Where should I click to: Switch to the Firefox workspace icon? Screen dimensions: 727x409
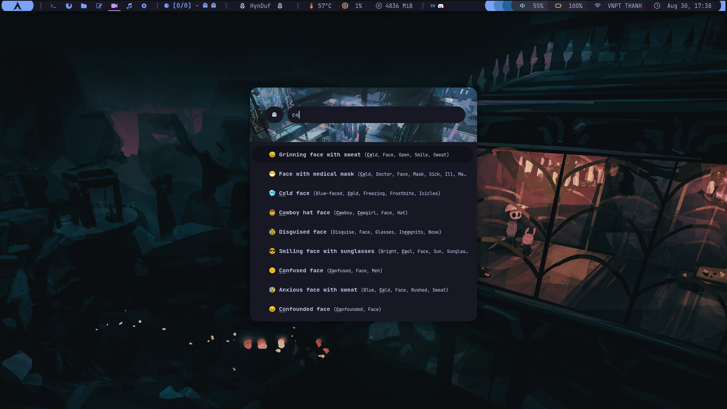point(69,6)
